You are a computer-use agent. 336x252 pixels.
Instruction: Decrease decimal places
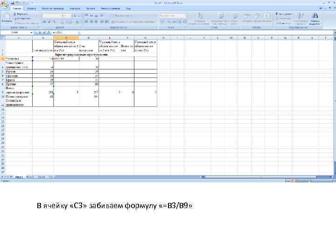(184, 21)
